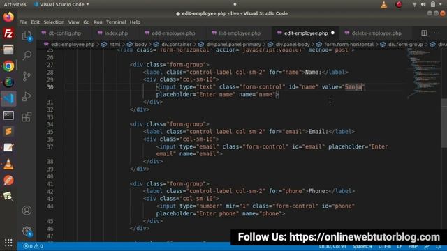Launch FileZilla from the dock
The width and height of the screenshot is (447, 251).
(8, 33)
